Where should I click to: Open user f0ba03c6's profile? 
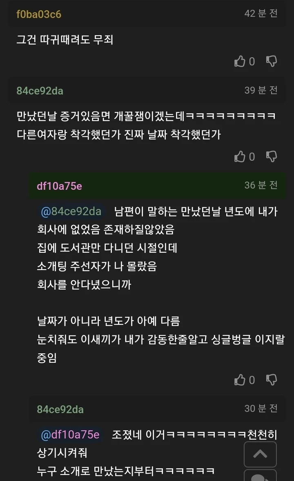tap(38, 14)
